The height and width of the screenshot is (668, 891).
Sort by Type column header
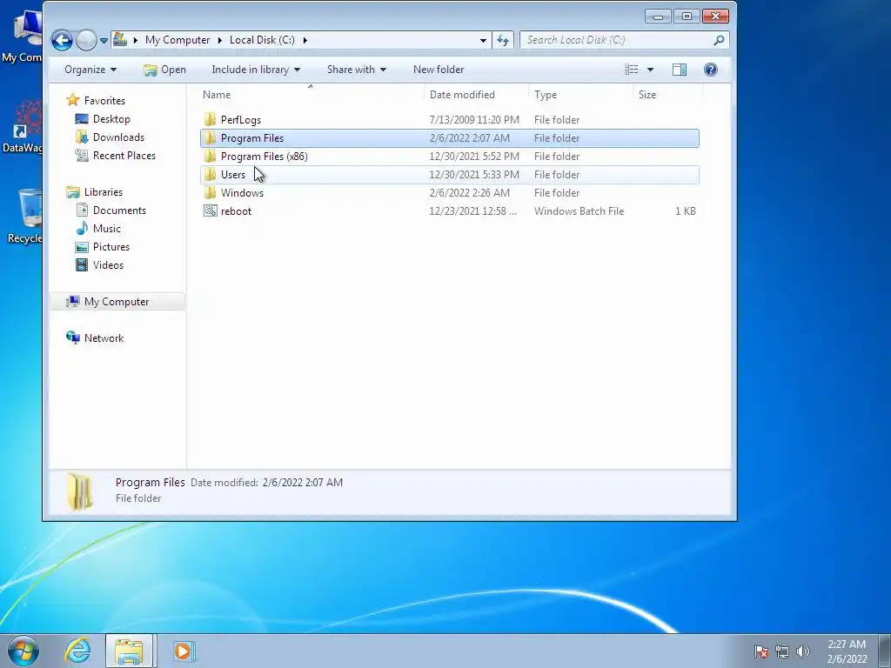click(546, 94)
